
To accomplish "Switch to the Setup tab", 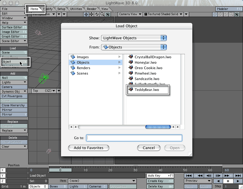I will click(x=61, y=9).
